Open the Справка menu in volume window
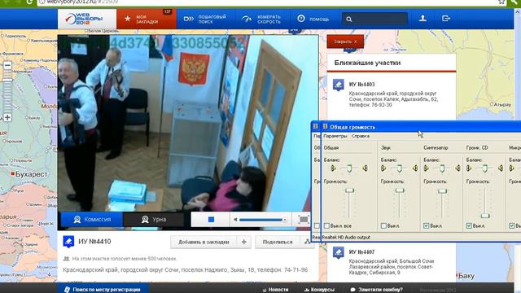The height and width of the screenshot is (293, 521). 361,136
